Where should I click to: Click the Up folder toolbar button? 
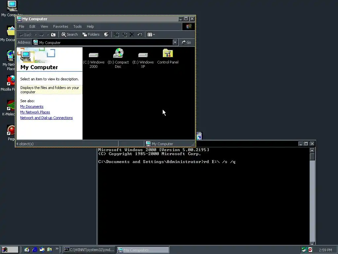53,34
